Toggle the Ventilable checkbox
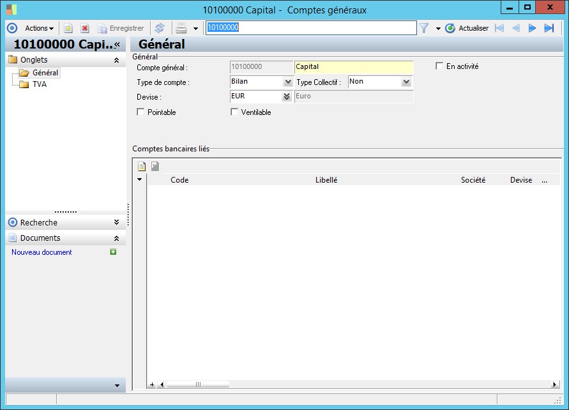The image size is (569, 410). point(234,112)
